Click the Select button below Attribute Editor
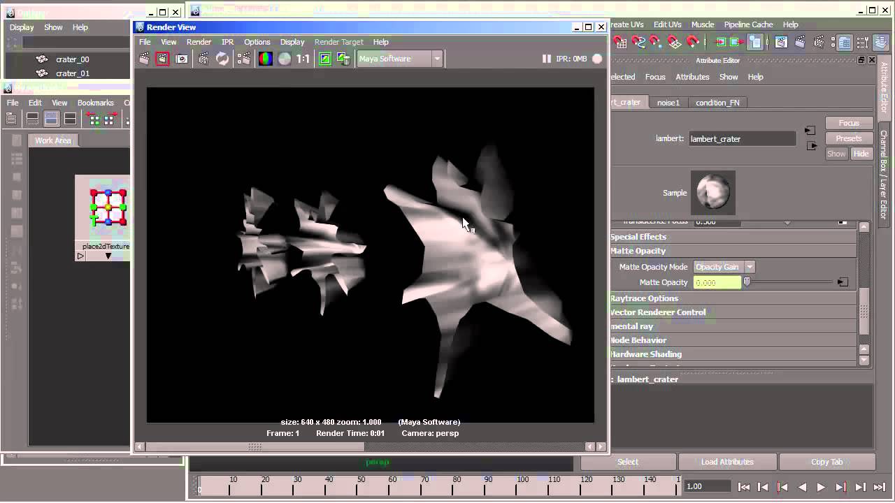Image resolution: width=895 pixels, height=503 pixels. 628,462
